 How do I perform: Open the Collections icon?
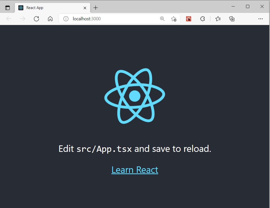232,19
